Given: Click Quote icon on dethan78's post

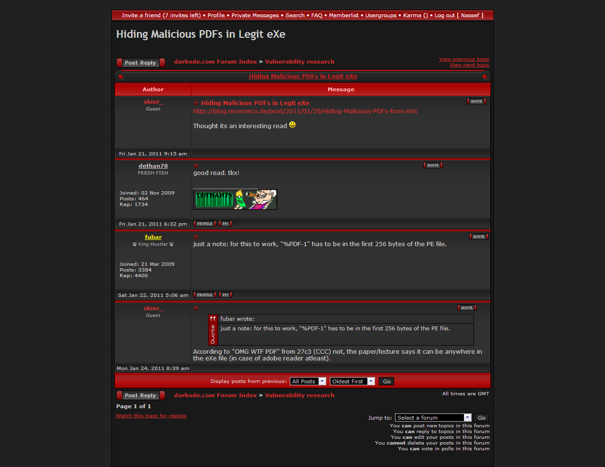Looking at the screenshot, I should [433, 165].
